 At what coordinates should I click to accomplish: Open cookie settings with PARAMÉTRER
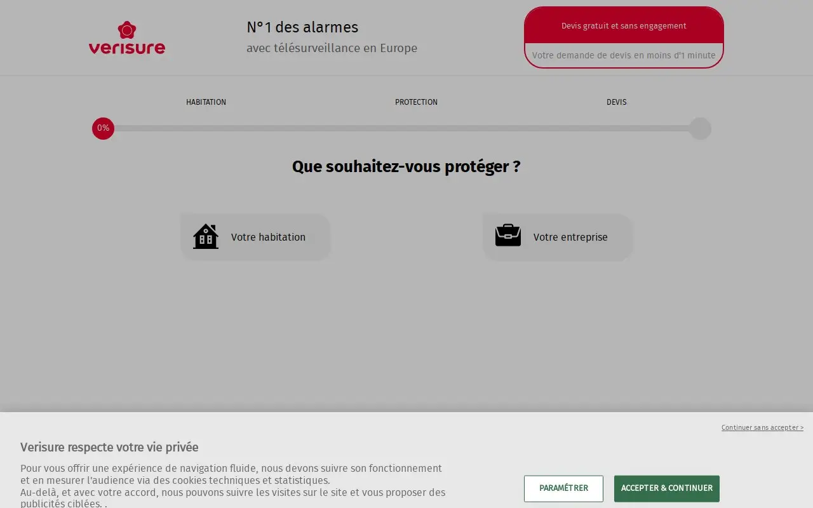(563, 488)
